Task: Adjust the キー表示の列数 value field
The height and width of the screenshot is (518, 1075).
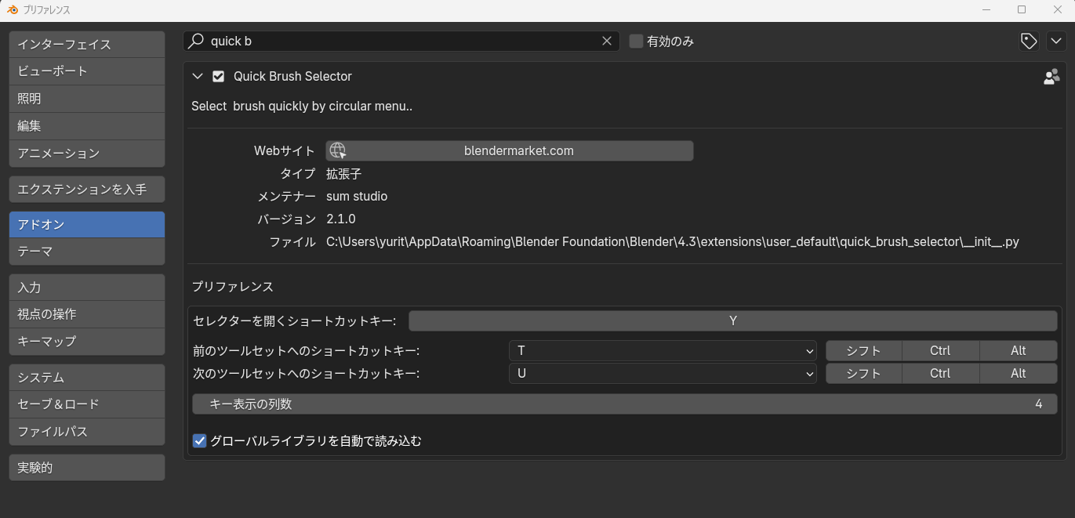Action: (625, 404)
